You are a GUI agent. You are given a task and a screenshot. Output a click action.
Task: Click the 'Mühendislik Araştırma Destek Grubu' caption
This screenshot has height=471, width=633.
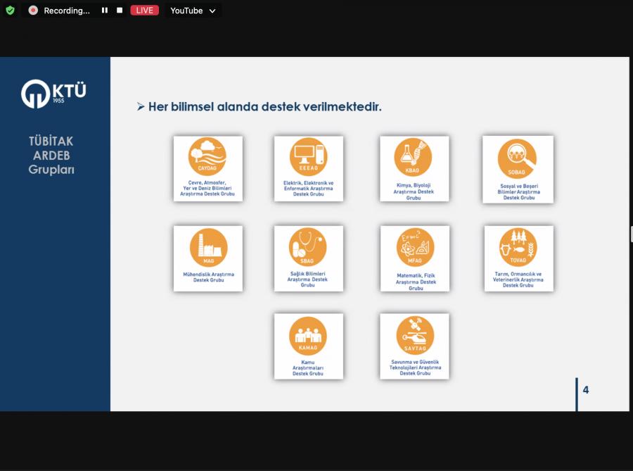click(x=208, y=277)
